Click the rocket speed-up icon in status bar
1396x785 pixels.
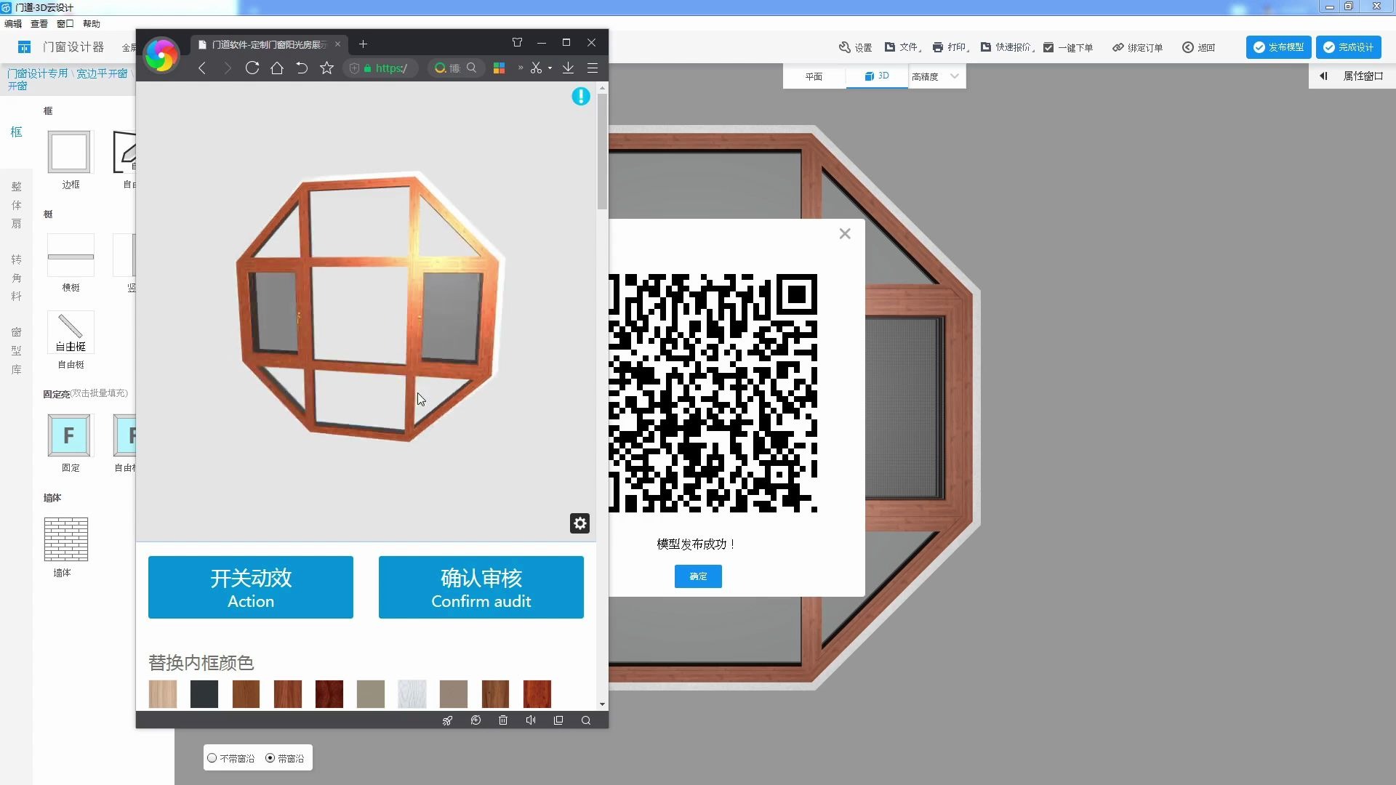click(447, 720)
